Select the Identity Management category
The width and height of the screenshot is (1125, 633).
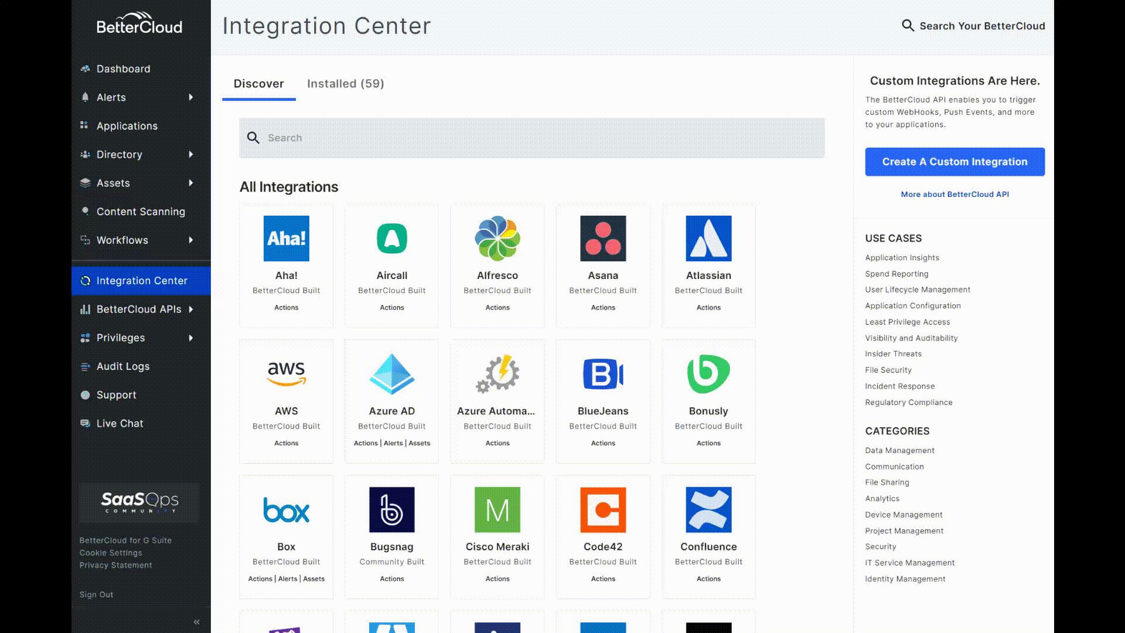click(x=905, y=578)
